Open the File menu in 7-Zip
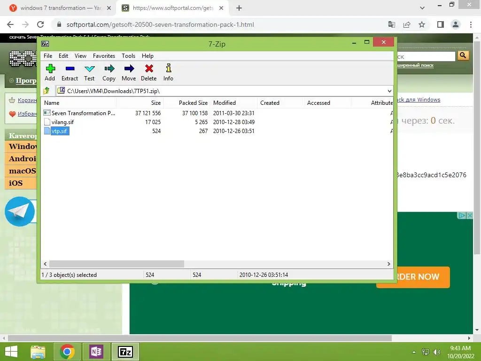Screen dimensions: 481x361 pyautogui.click(x=48, y=56)
